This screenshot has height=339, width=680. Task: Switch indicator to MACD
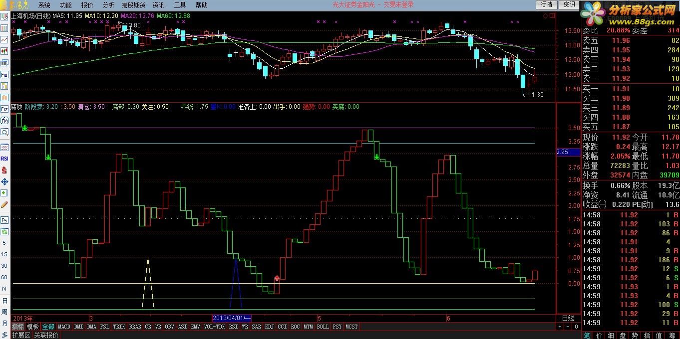tap(64, 327)
